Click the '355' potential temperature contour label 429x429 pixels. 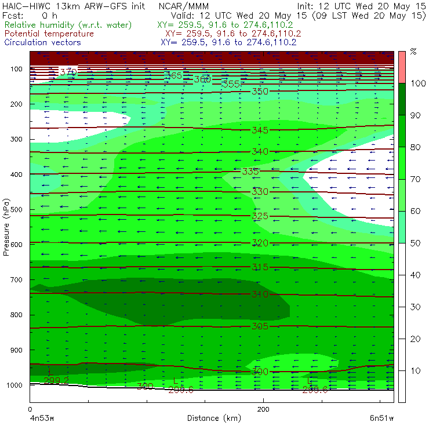[231, 84]
